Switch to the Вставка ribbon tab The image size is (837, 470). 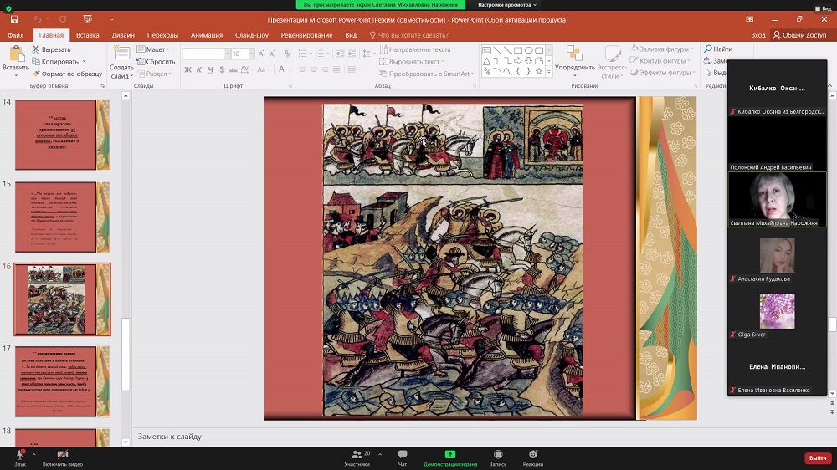[87, 35]
